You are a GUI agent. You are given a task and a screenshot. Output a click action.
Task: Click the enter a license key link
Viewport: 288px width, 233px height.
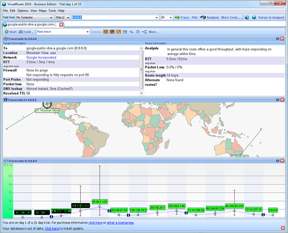pos(120,222)
